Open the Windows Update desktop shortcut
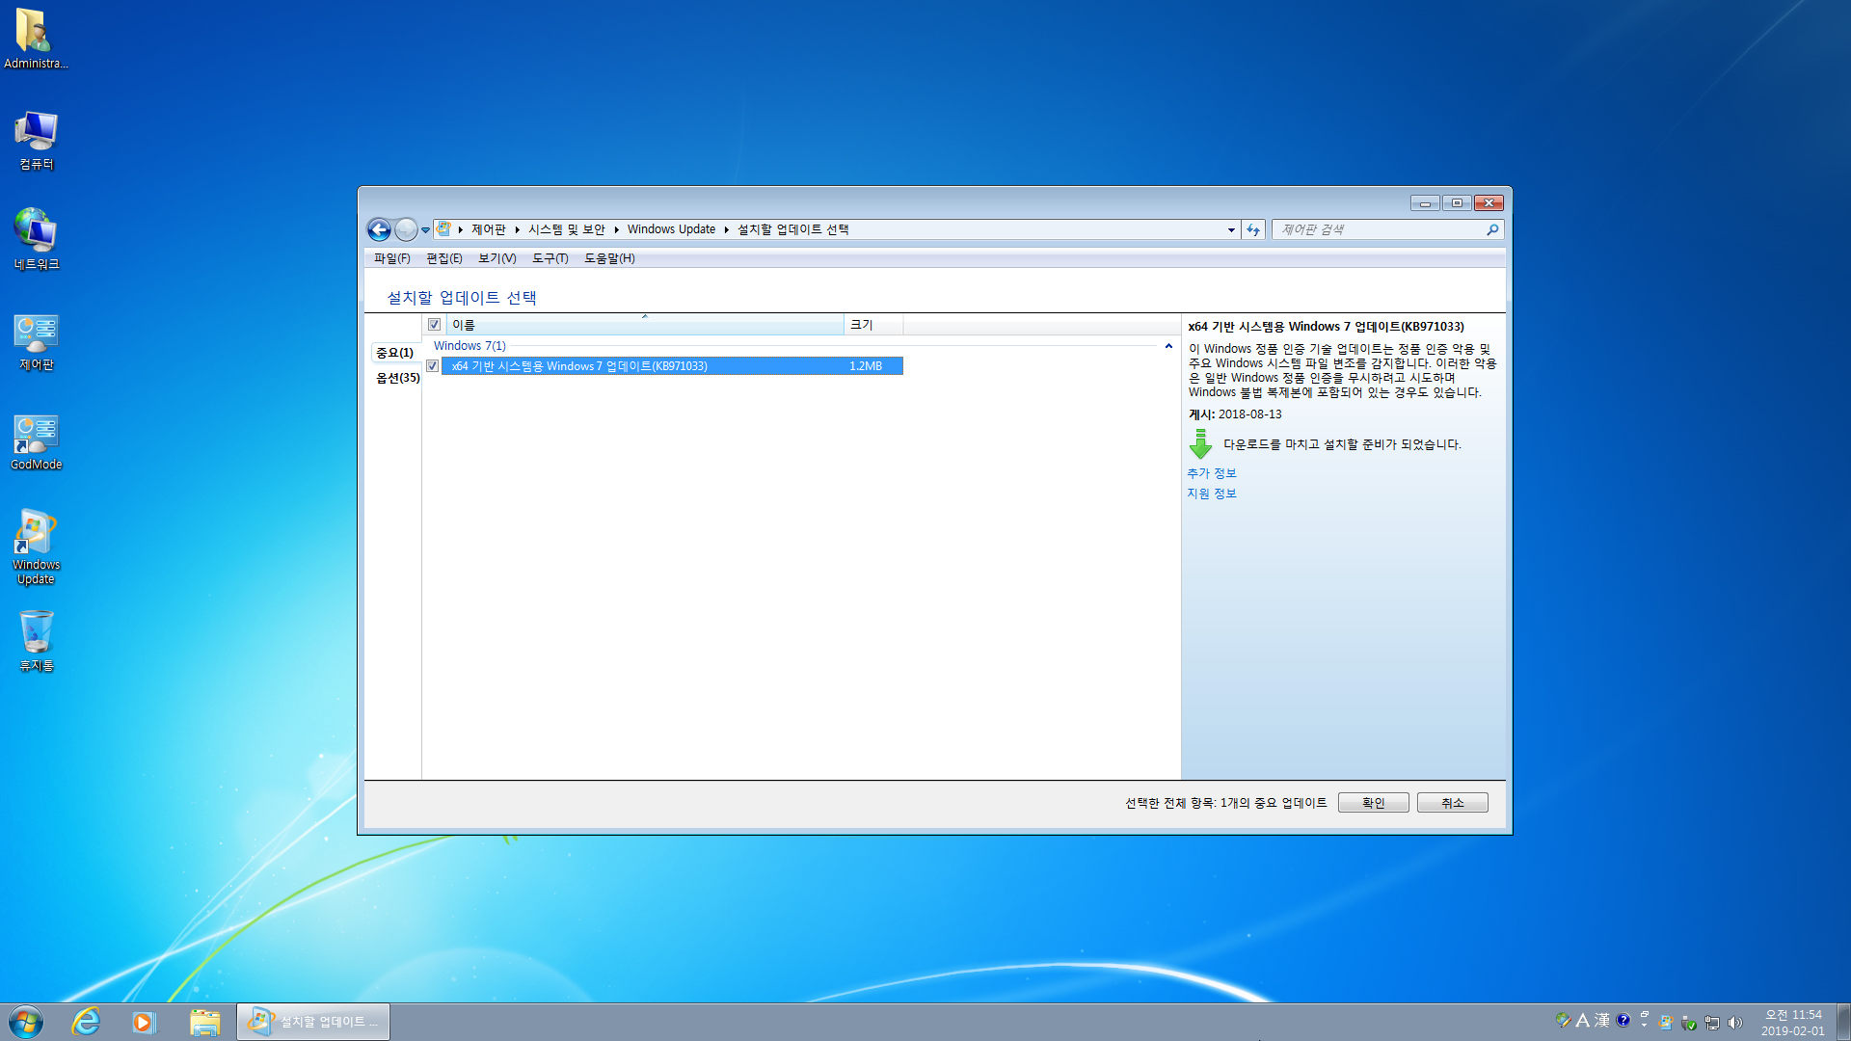Viewport: 1851px width, 1041px height. tap(36, 547)
